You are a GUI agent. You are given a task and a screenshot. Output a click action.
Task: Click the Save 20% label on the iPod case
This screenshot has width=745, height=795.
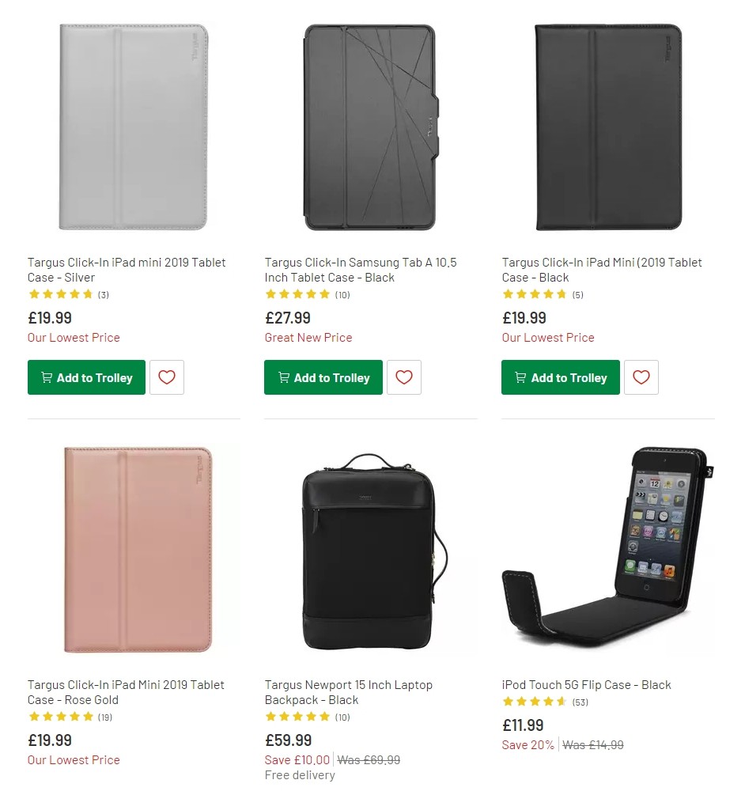pos(528,744)
